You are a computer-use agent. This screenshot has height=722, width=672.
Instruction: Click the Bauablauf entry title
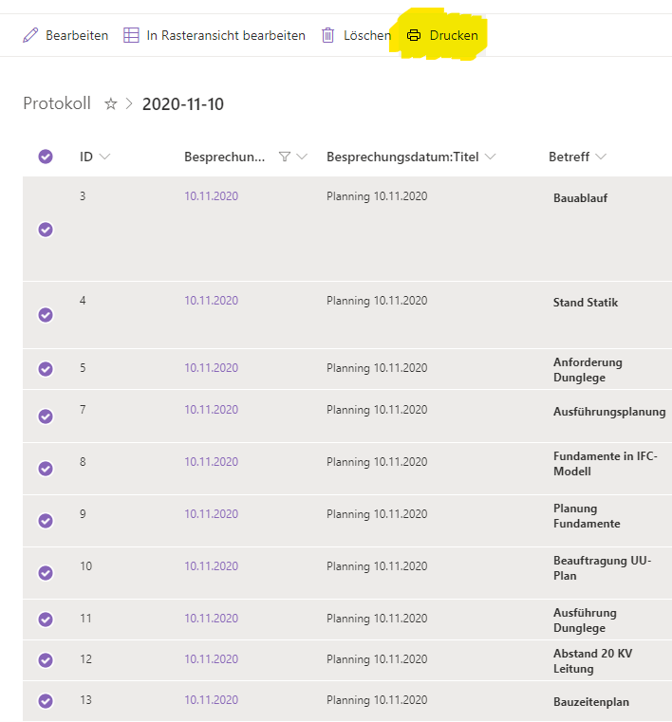[580, 198]
